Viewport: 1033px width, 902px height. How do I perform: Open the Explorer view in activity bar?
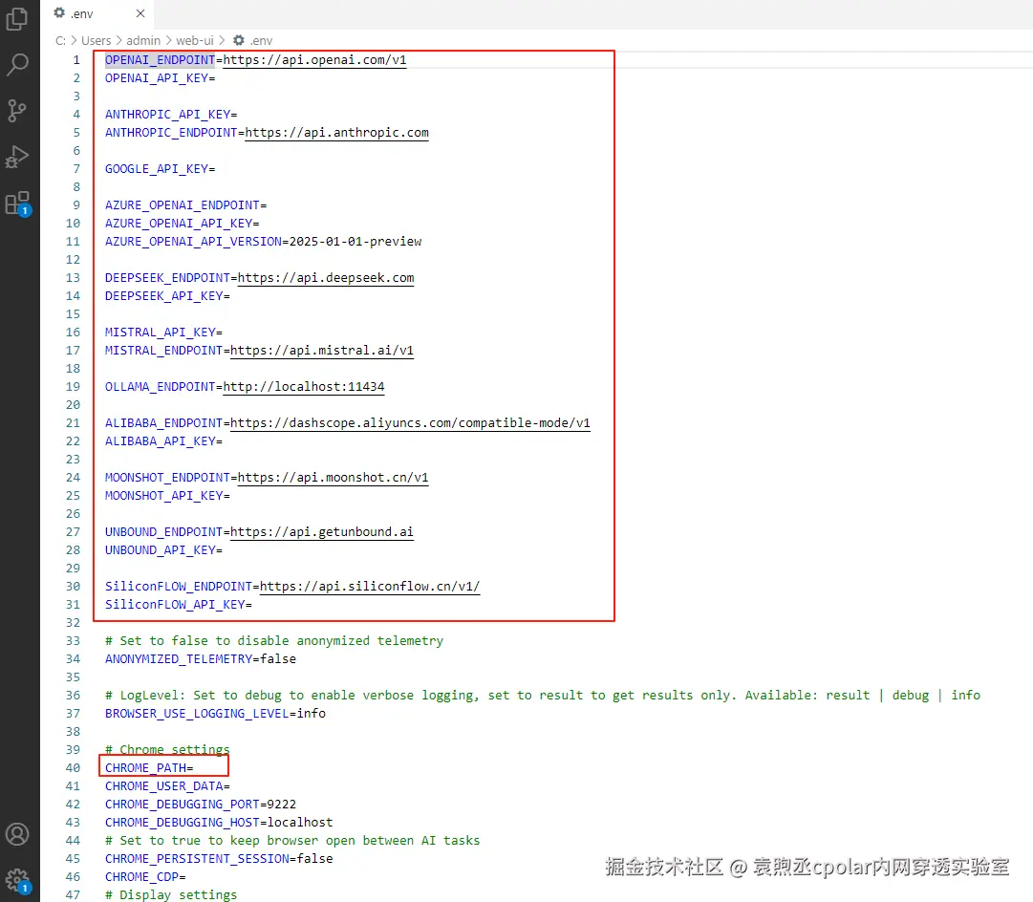[x=17, y=18]
